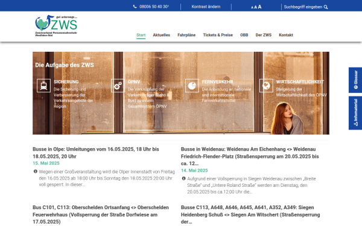Call the number 08006 50 40 30
Image resolution: width=362 pixels, height=226 pixels.
[x=154, y=7]
